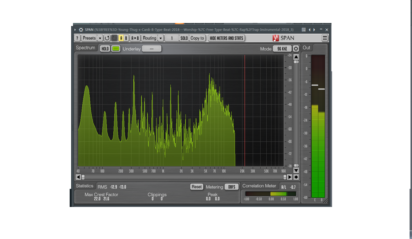Open the Underlay selector
The height and width of the screenshot is (239, 412).
pyautogui.click(x=151, y=49)
